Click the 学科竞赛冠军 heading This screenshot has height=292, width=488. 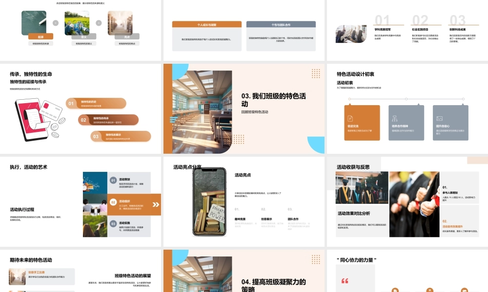tap(383, 30)
